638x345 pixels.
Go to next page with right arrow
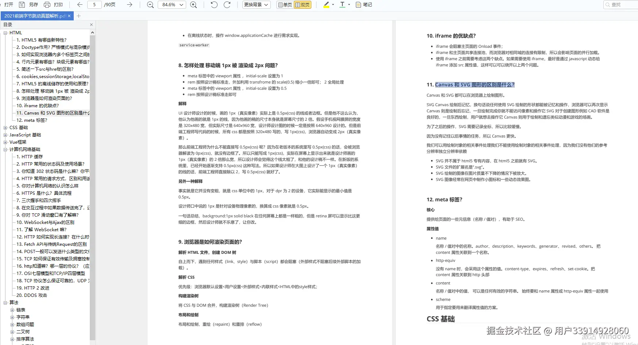[x=130, y=5]
